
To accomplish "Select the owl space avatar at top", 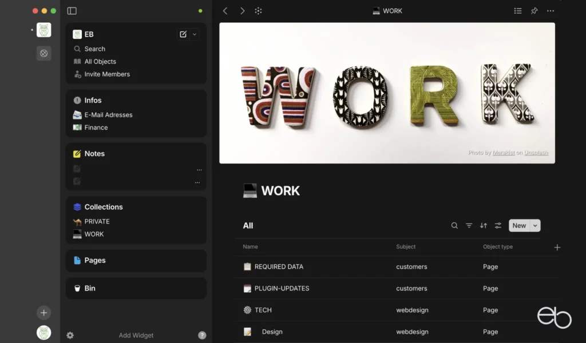I will (43, 30).
